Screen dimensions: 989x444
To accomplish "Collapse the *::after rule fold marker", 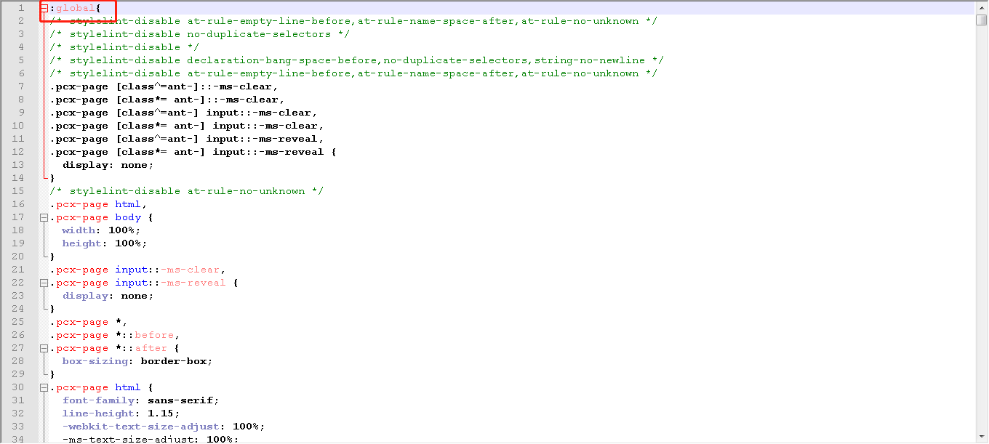I will tap(44, 348).
